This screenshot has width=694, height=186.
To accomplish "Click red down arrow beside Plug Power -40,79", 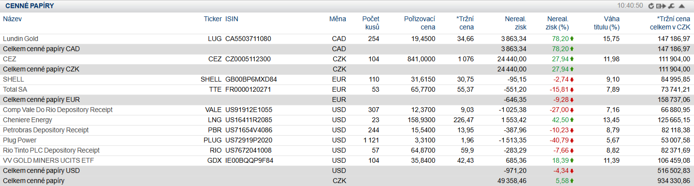I will pyautogui.click(x=572, y=140).
